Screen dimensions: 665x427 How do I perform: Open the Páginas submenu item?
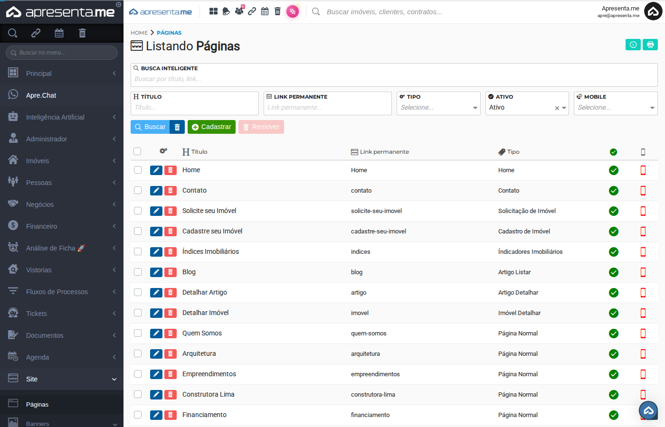tap(62, 404)
